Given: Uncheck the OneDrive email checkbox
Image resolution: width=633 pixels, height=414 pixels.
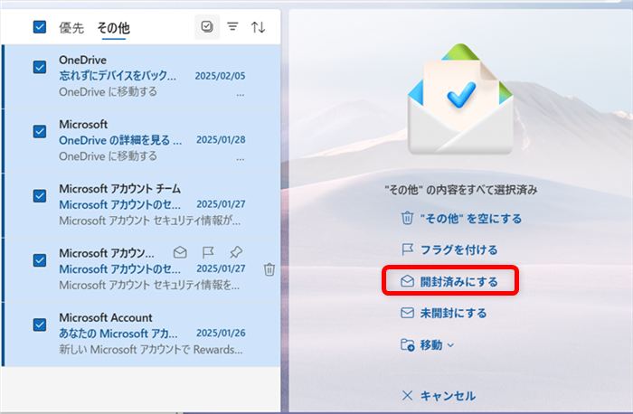Looking at the screenshot, I should pos(40,67).
